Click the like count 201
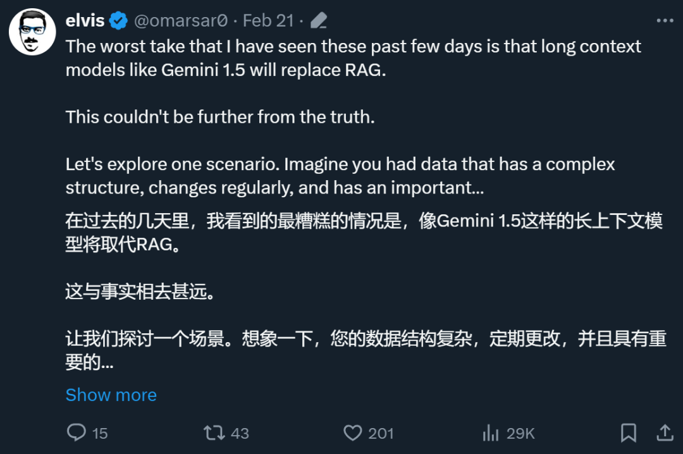 pyautogui.click(x=381, y=433)
